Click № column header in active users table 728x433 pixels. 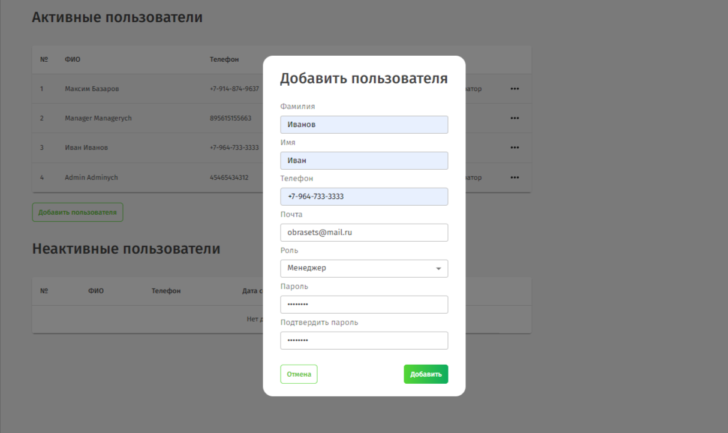tap(44, 59)
